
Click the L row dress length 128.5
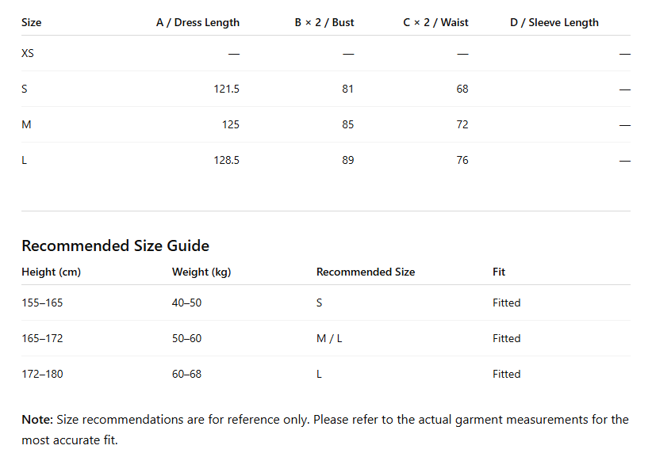[x=227, y=160]
